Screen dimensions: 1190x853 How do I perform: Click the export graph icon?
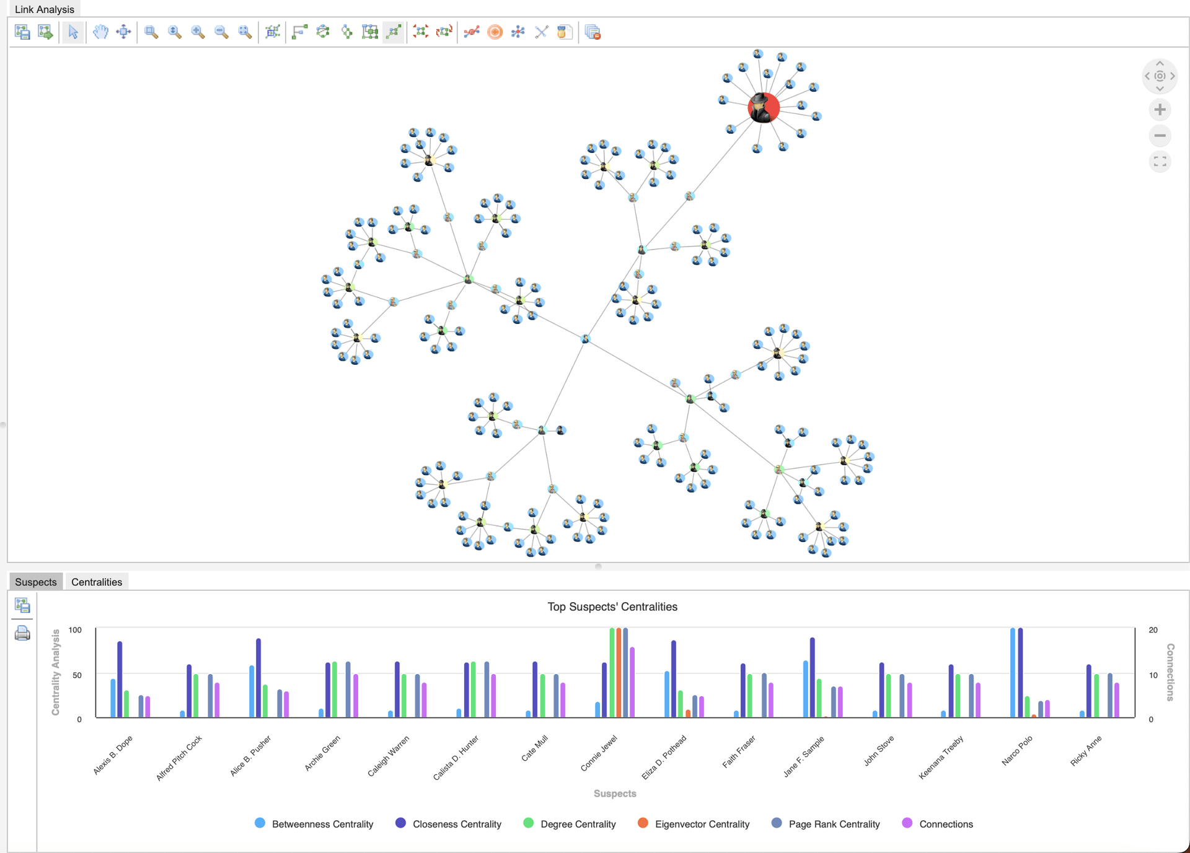tap(45, 32)
